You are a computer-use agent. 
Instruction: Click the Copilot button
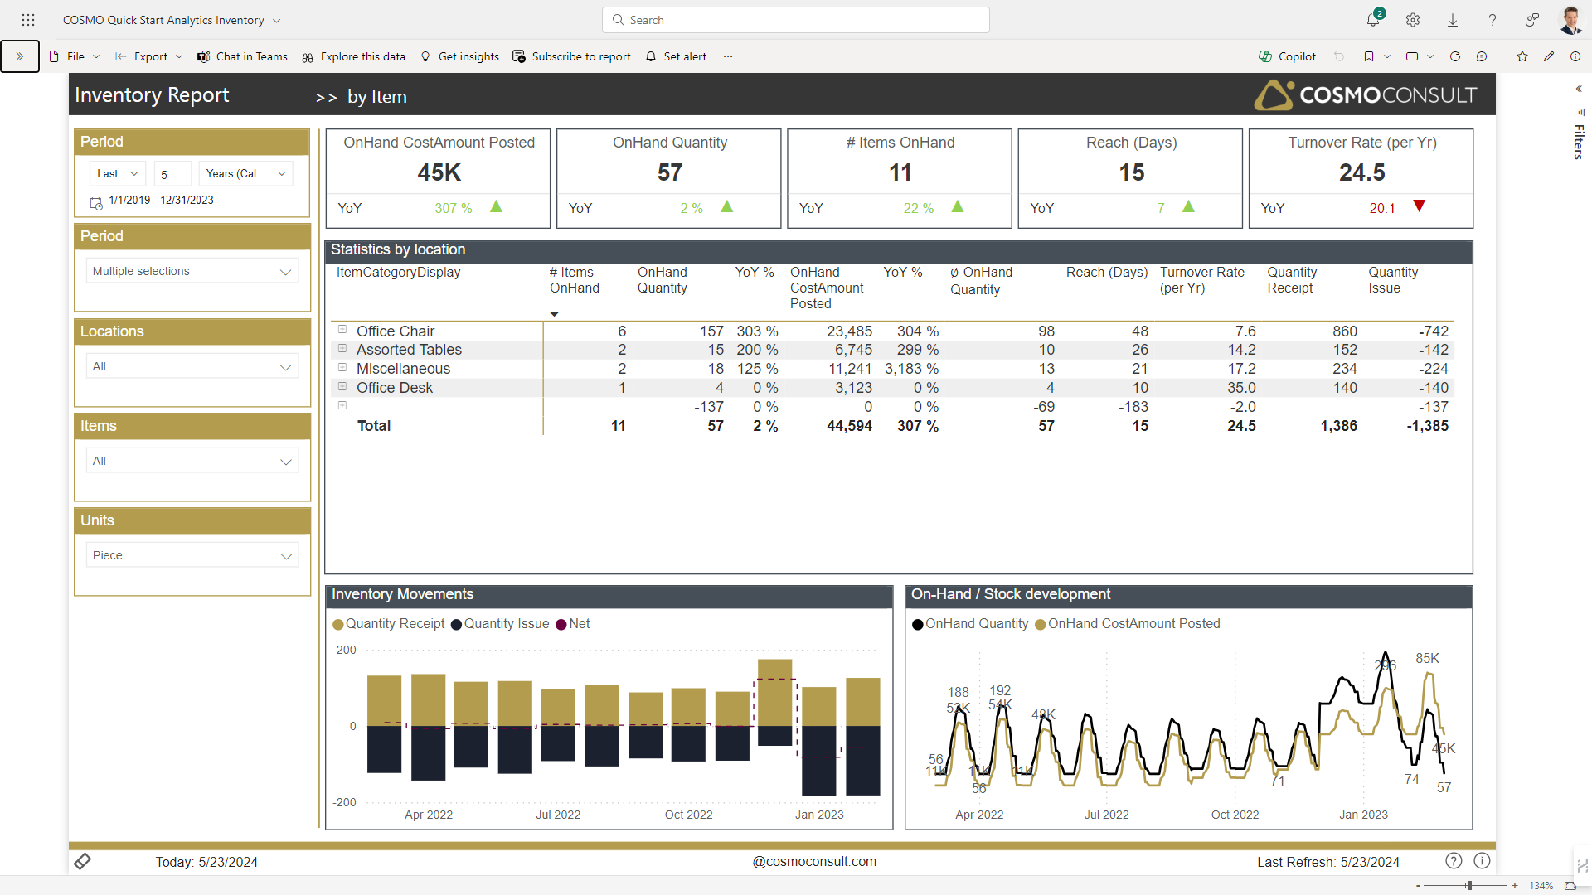tap(1288, 56)
